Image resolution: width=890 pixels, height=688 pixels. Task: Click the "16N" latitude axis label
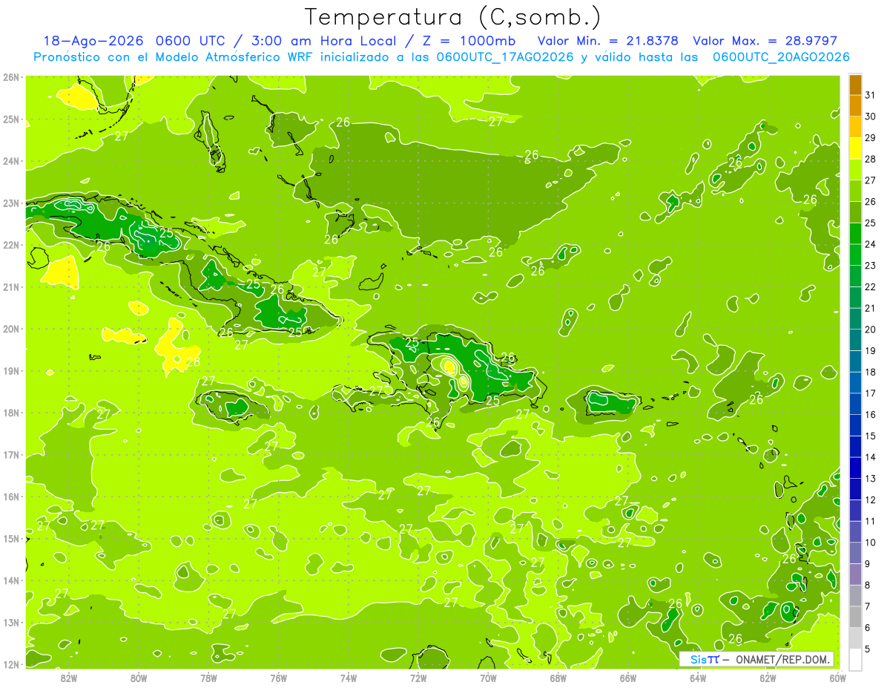pos(11,497)
